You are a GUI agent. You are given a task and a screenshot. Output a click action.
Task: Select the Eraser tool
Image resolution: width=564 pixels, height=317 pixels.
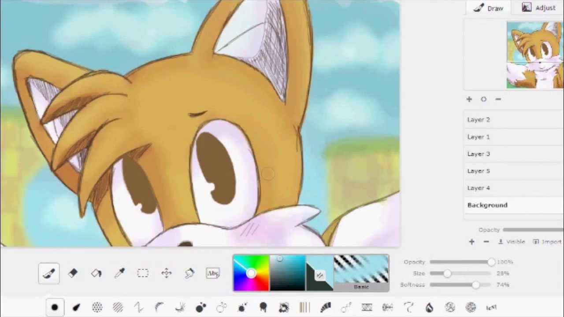click(73, 273)
